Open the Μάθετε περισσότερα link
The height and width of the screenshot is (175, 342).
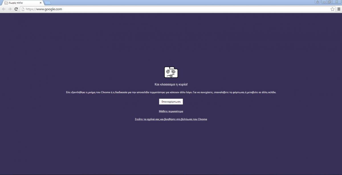coord(171,111)
